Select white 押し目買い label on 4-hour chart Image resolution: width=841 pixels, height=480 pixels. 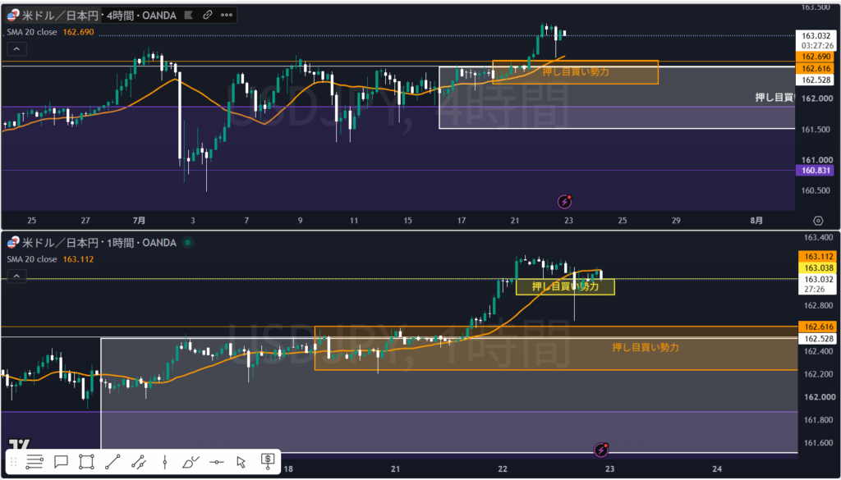click(774, 97)
